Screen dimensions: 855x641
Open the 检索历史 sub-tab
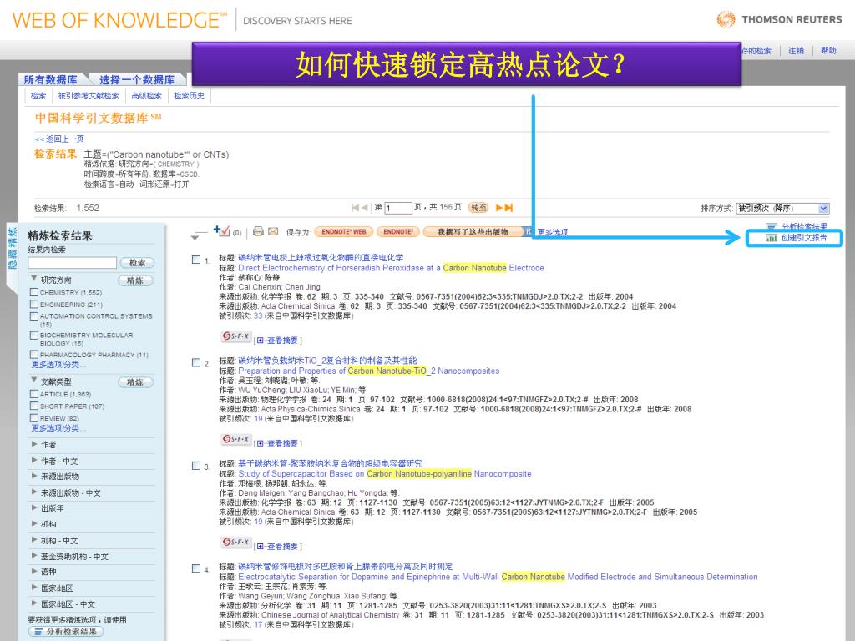point(190,96)
